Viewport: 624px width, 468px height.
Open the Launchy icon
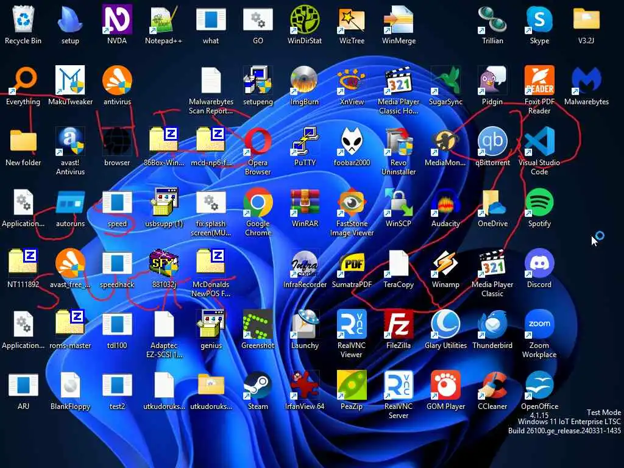pos(305,324)
